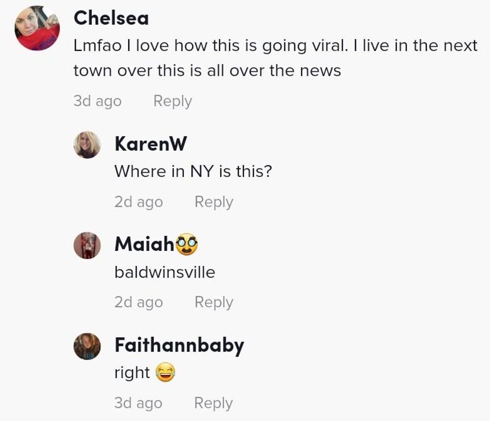Visit Faithannbaby's profile via username
Screen dimensions: 490x421
[x=179, y=345]
